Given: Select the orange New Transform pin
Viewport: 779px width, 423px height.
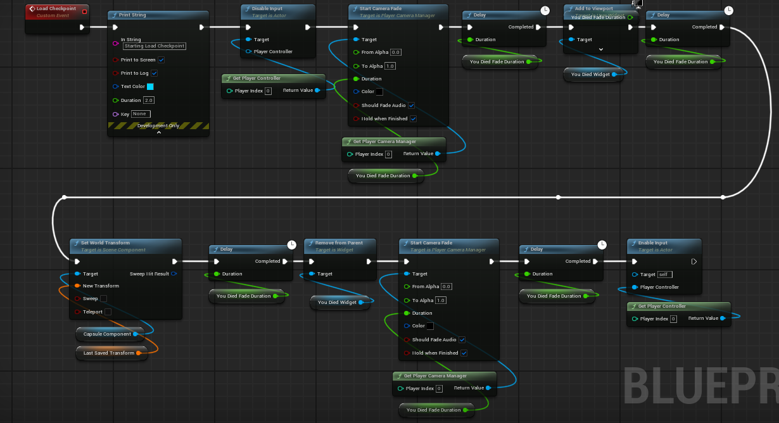Looking at the screenshot, I should pos(77,286).
